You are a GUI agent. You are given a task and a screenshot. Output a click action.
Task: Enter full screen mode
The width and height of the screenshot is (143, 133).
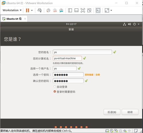tap(83, 10)
